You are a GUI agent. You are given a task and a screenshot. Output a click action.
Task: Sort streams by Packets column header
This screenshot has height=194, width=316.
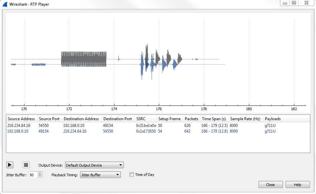(x=192, y=119)
